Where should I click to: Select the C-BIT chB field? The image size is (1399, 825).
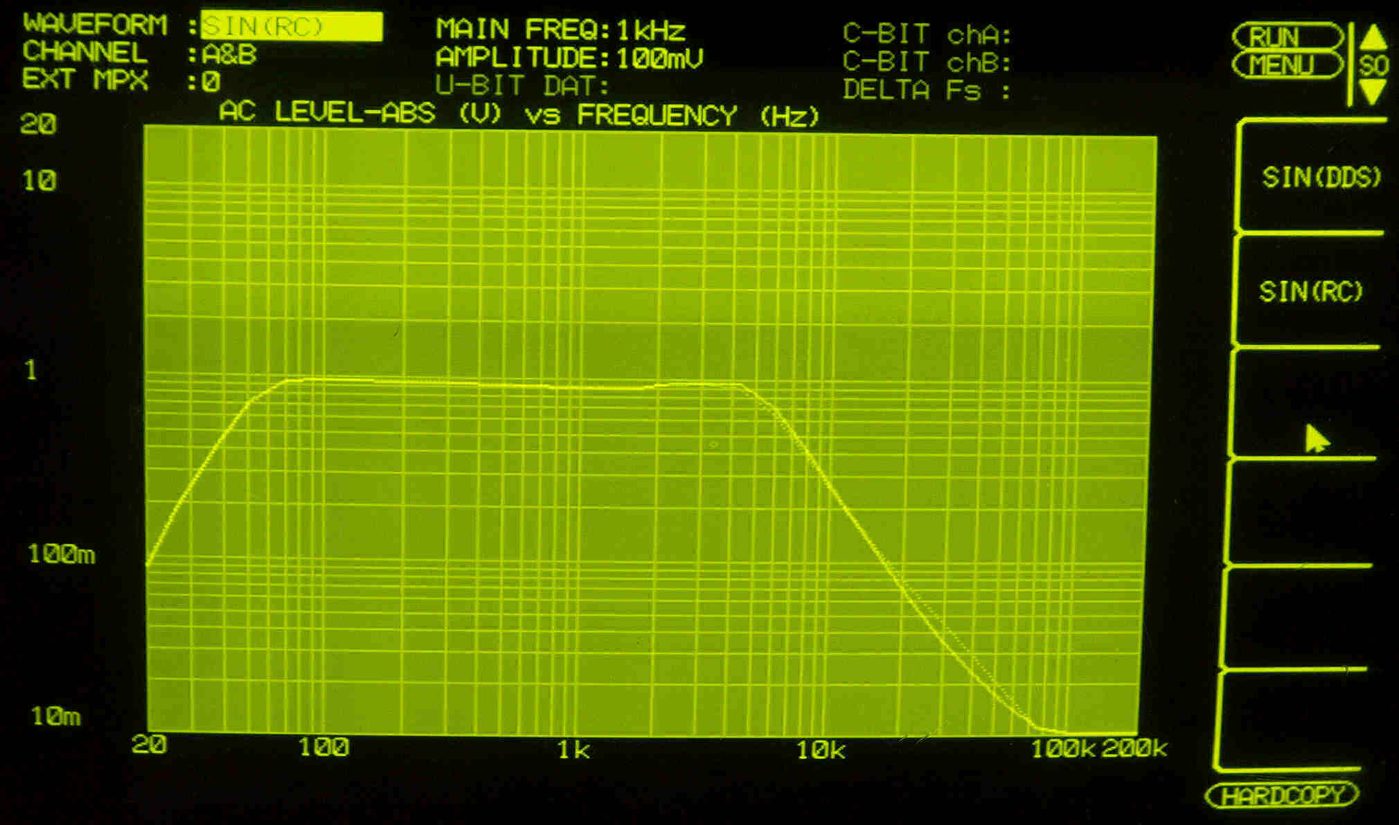(x=927, y=62)
